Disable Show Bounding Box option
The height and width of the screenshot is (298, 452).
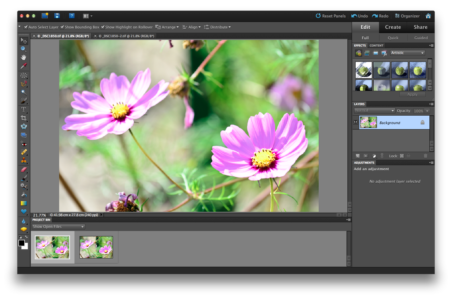pos(62,27)
